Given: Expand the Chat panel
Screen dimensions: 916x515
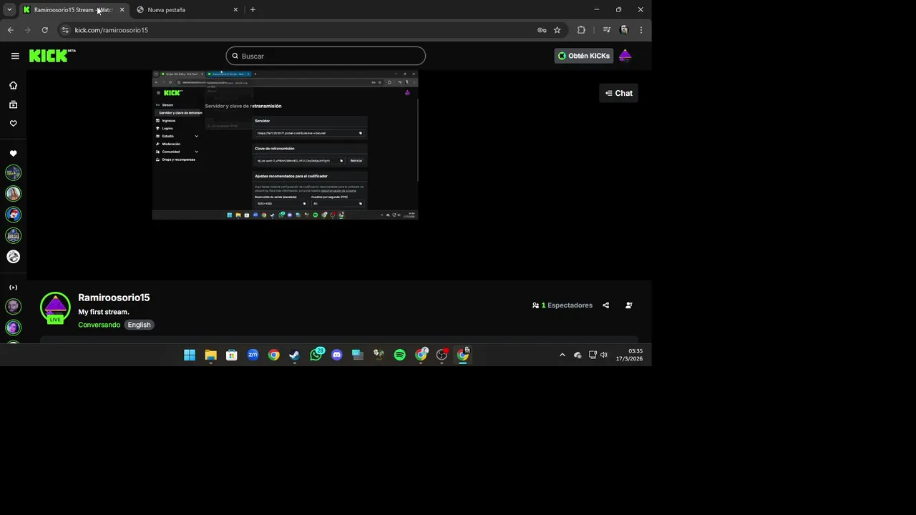Looking at the screenshot, I should pyautogui.click(x=618, y=93).
